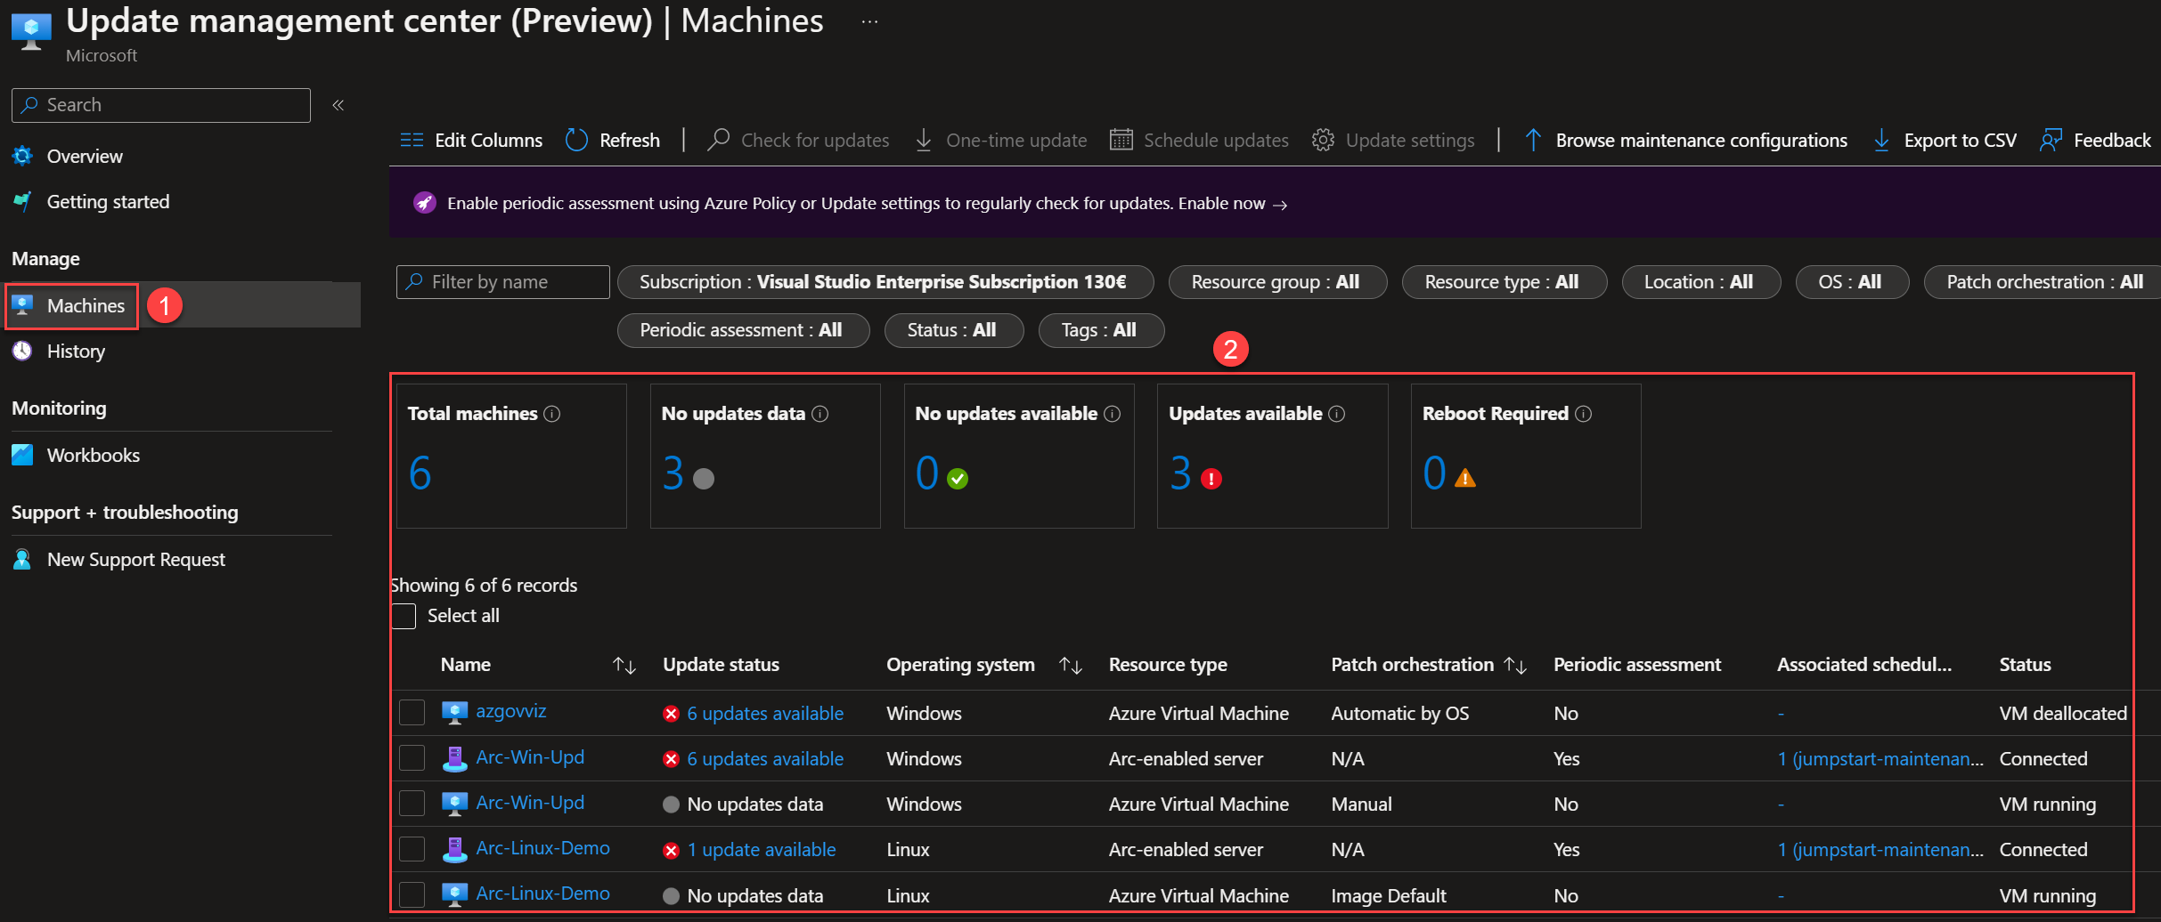This screenshot has height=922, width=2161.
Task: Sort table by Name column arrows
Action: tap(624, 666)
